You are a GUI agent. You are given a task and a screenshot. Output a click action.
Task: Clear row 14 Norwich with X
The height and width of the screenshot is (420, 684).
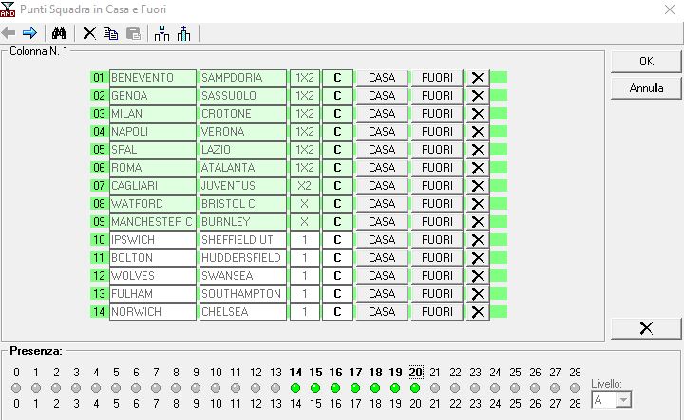coord(478,312)
